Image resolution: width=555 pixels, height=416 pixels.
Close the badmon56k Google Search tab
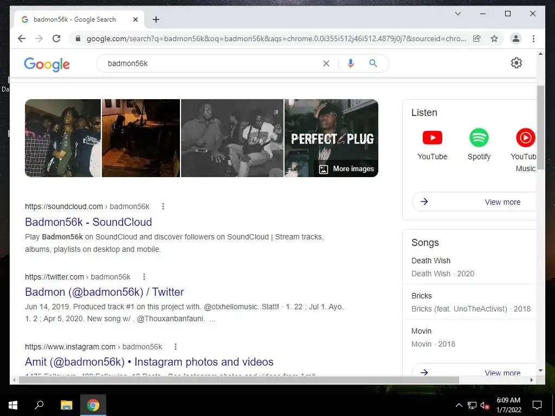tap(135, 19)
